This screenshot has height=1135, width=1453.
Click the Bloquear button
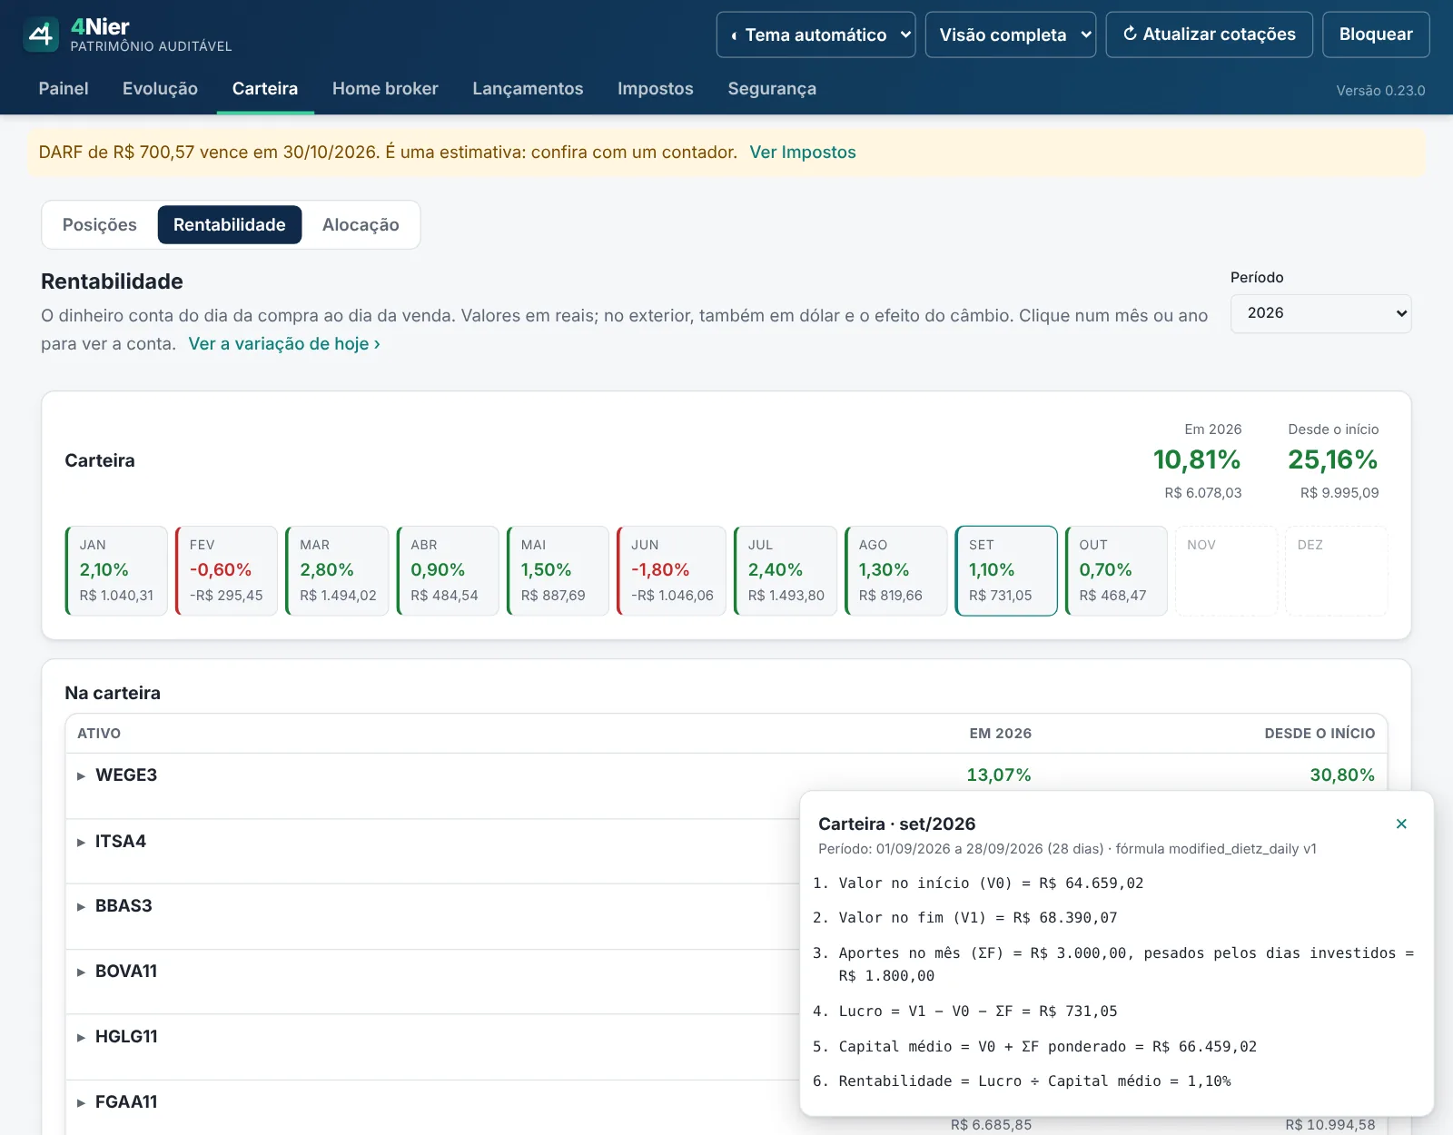click(x=1376, y=35)
